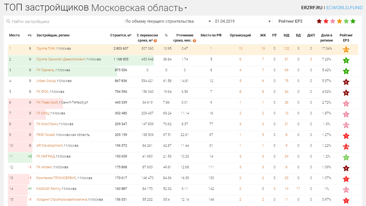Image resolution: width=366 pixels, height=206 pixels.
Task: Click the ДАП column header
Action: (x=311, y=35)
